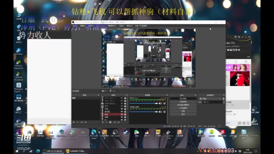Select the 图像 source row

point(114,106)
